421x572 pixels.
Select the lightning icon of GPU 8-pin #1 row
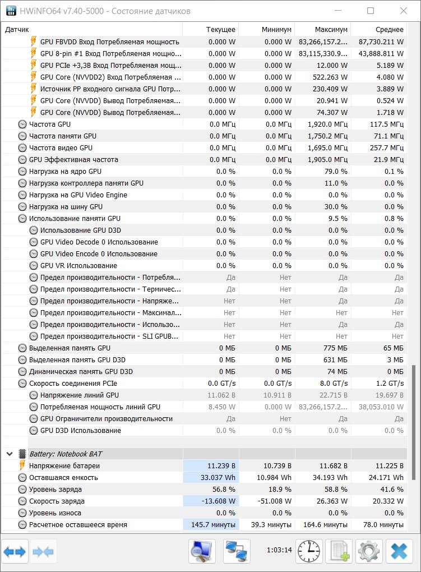point(34,54)
